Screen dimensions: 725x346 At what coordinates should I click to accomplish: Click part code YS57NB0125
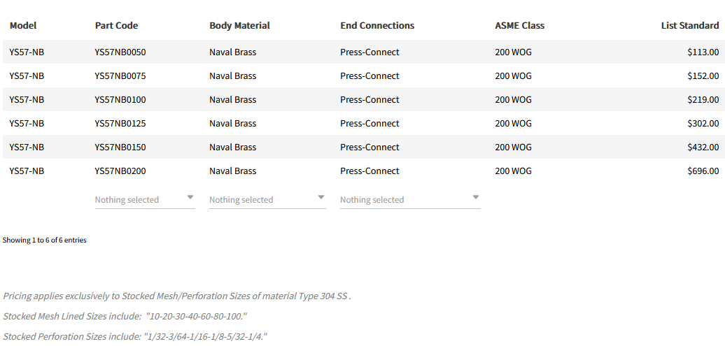pos(120,124)
